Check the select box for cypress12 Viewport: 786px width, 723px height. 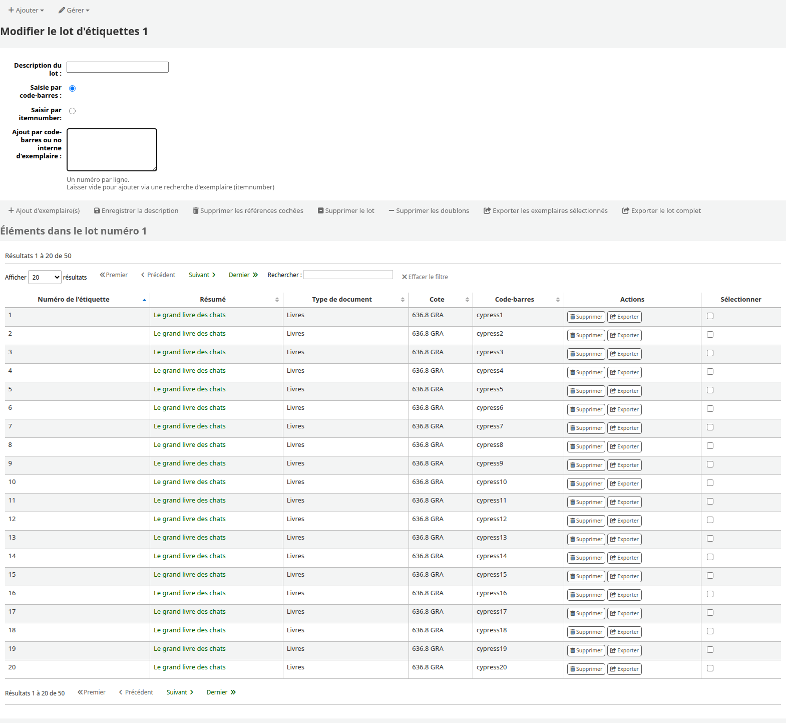click(710, 520)
